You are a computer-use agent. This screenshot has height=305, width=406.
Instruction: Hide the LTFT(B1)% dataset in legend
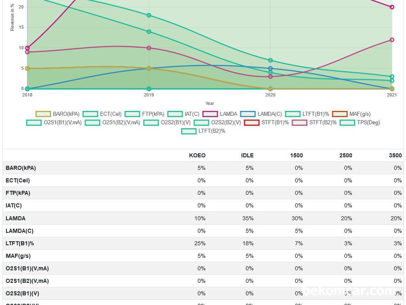click(293, 114)
